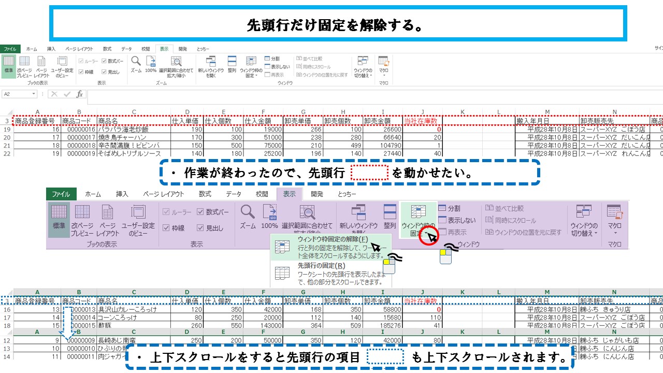Expand ウィンドウ枠の固定 dropdown in the enlarged purple ribbon

[x=417, y=220]
